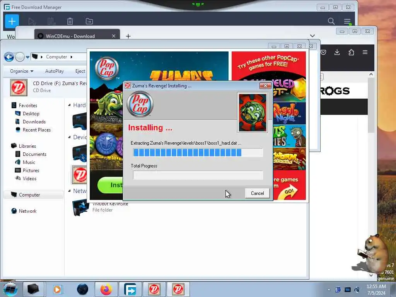Click the Zuma frog thumbnail in the installer
The width and height of the screenshot is (396, 297).
tap(253, 113)
